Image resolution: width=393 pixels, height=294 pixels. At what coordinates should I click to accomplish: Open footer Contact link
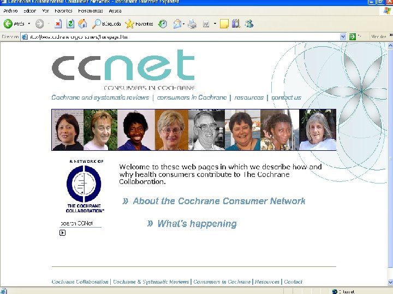[x=293, y=282]
